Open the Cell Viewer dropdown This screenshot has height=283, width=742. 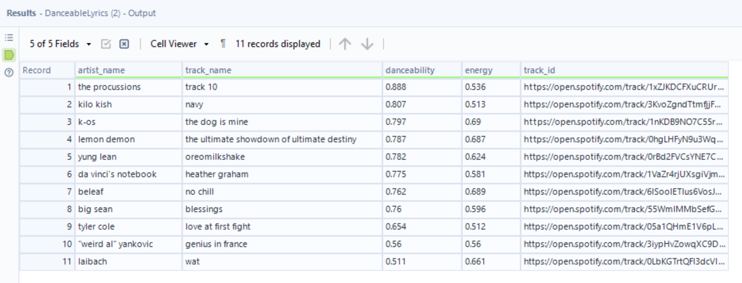pos(180,44)
